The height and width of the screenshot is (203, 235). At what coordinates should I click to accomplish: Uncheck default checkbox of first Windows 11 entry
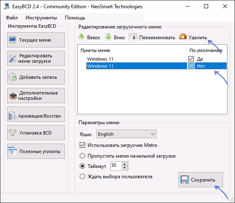191,59
